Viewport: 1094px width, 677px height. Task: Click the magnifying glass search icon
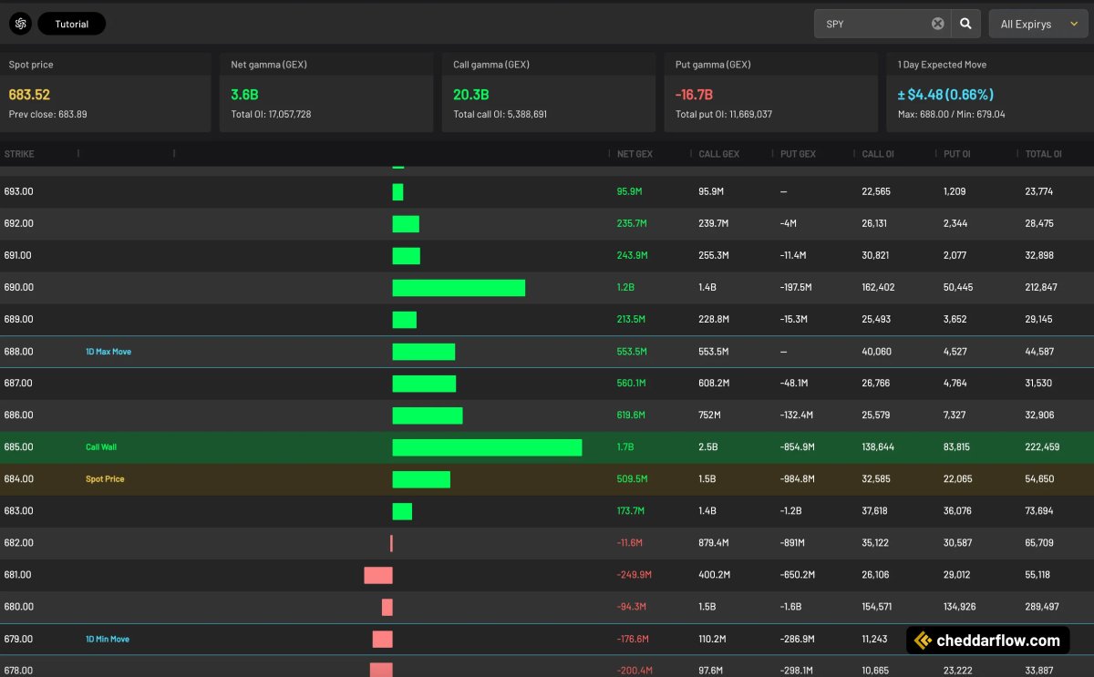coord(965,23)
